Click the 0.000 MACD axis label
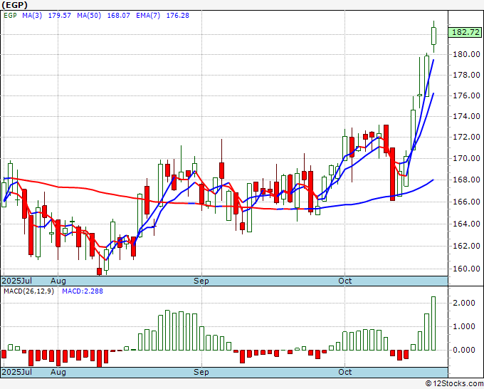Viewport: 484px width, 389px height. 464,350
